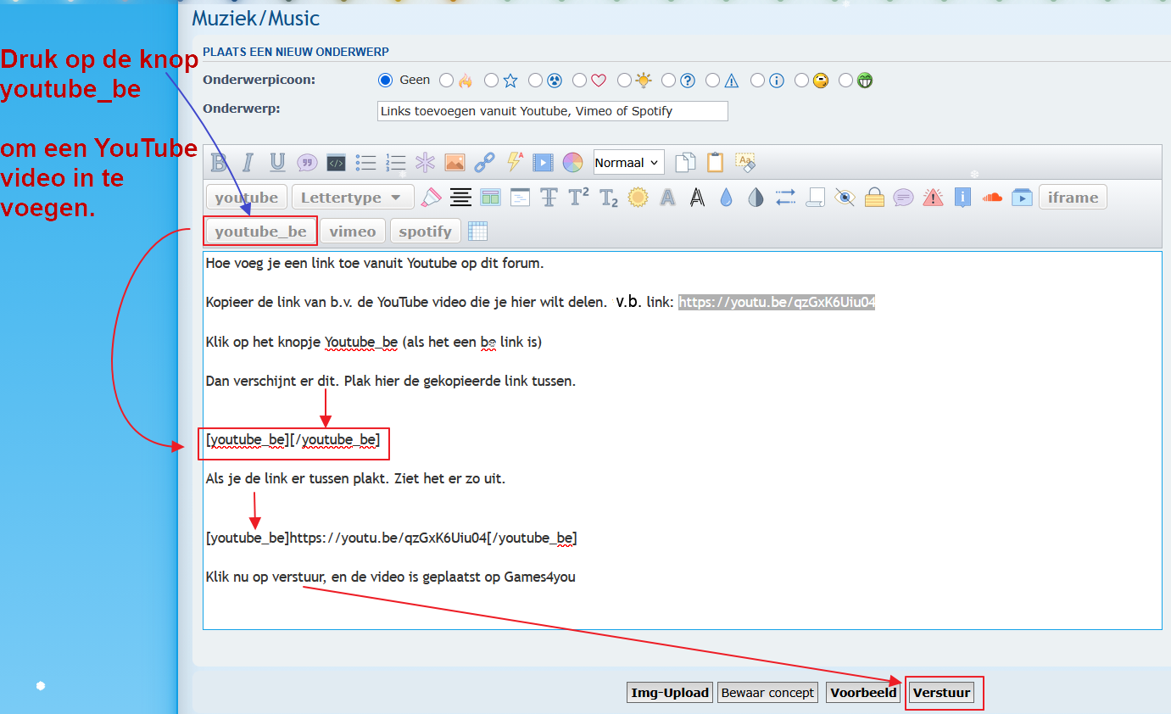Click the film video icon

[543, 162]
